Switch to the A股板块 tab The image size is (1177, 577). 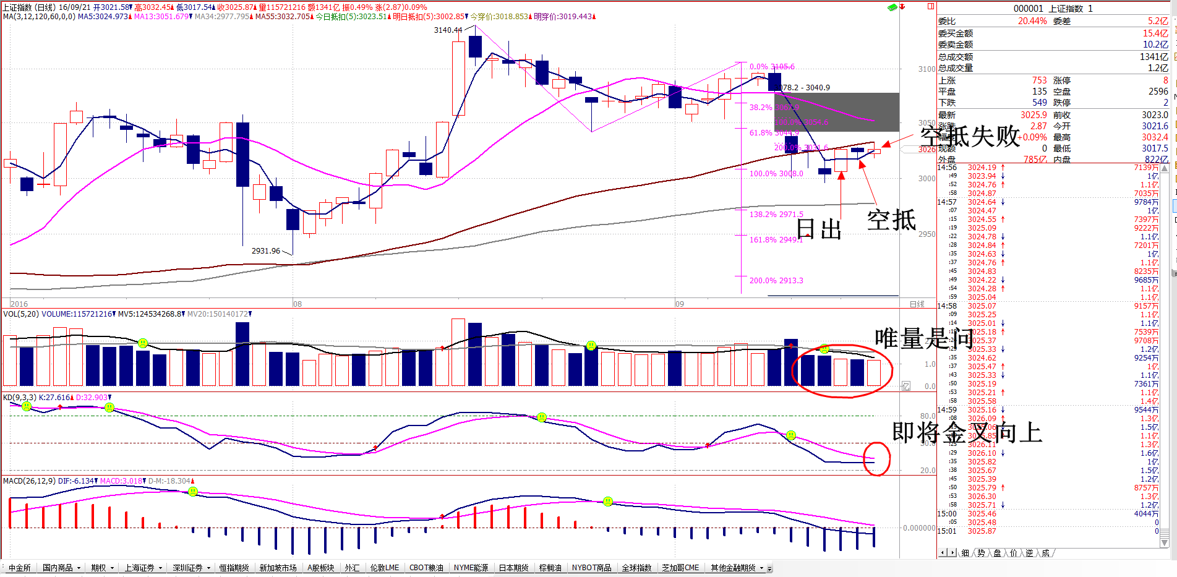click(320, 568)
